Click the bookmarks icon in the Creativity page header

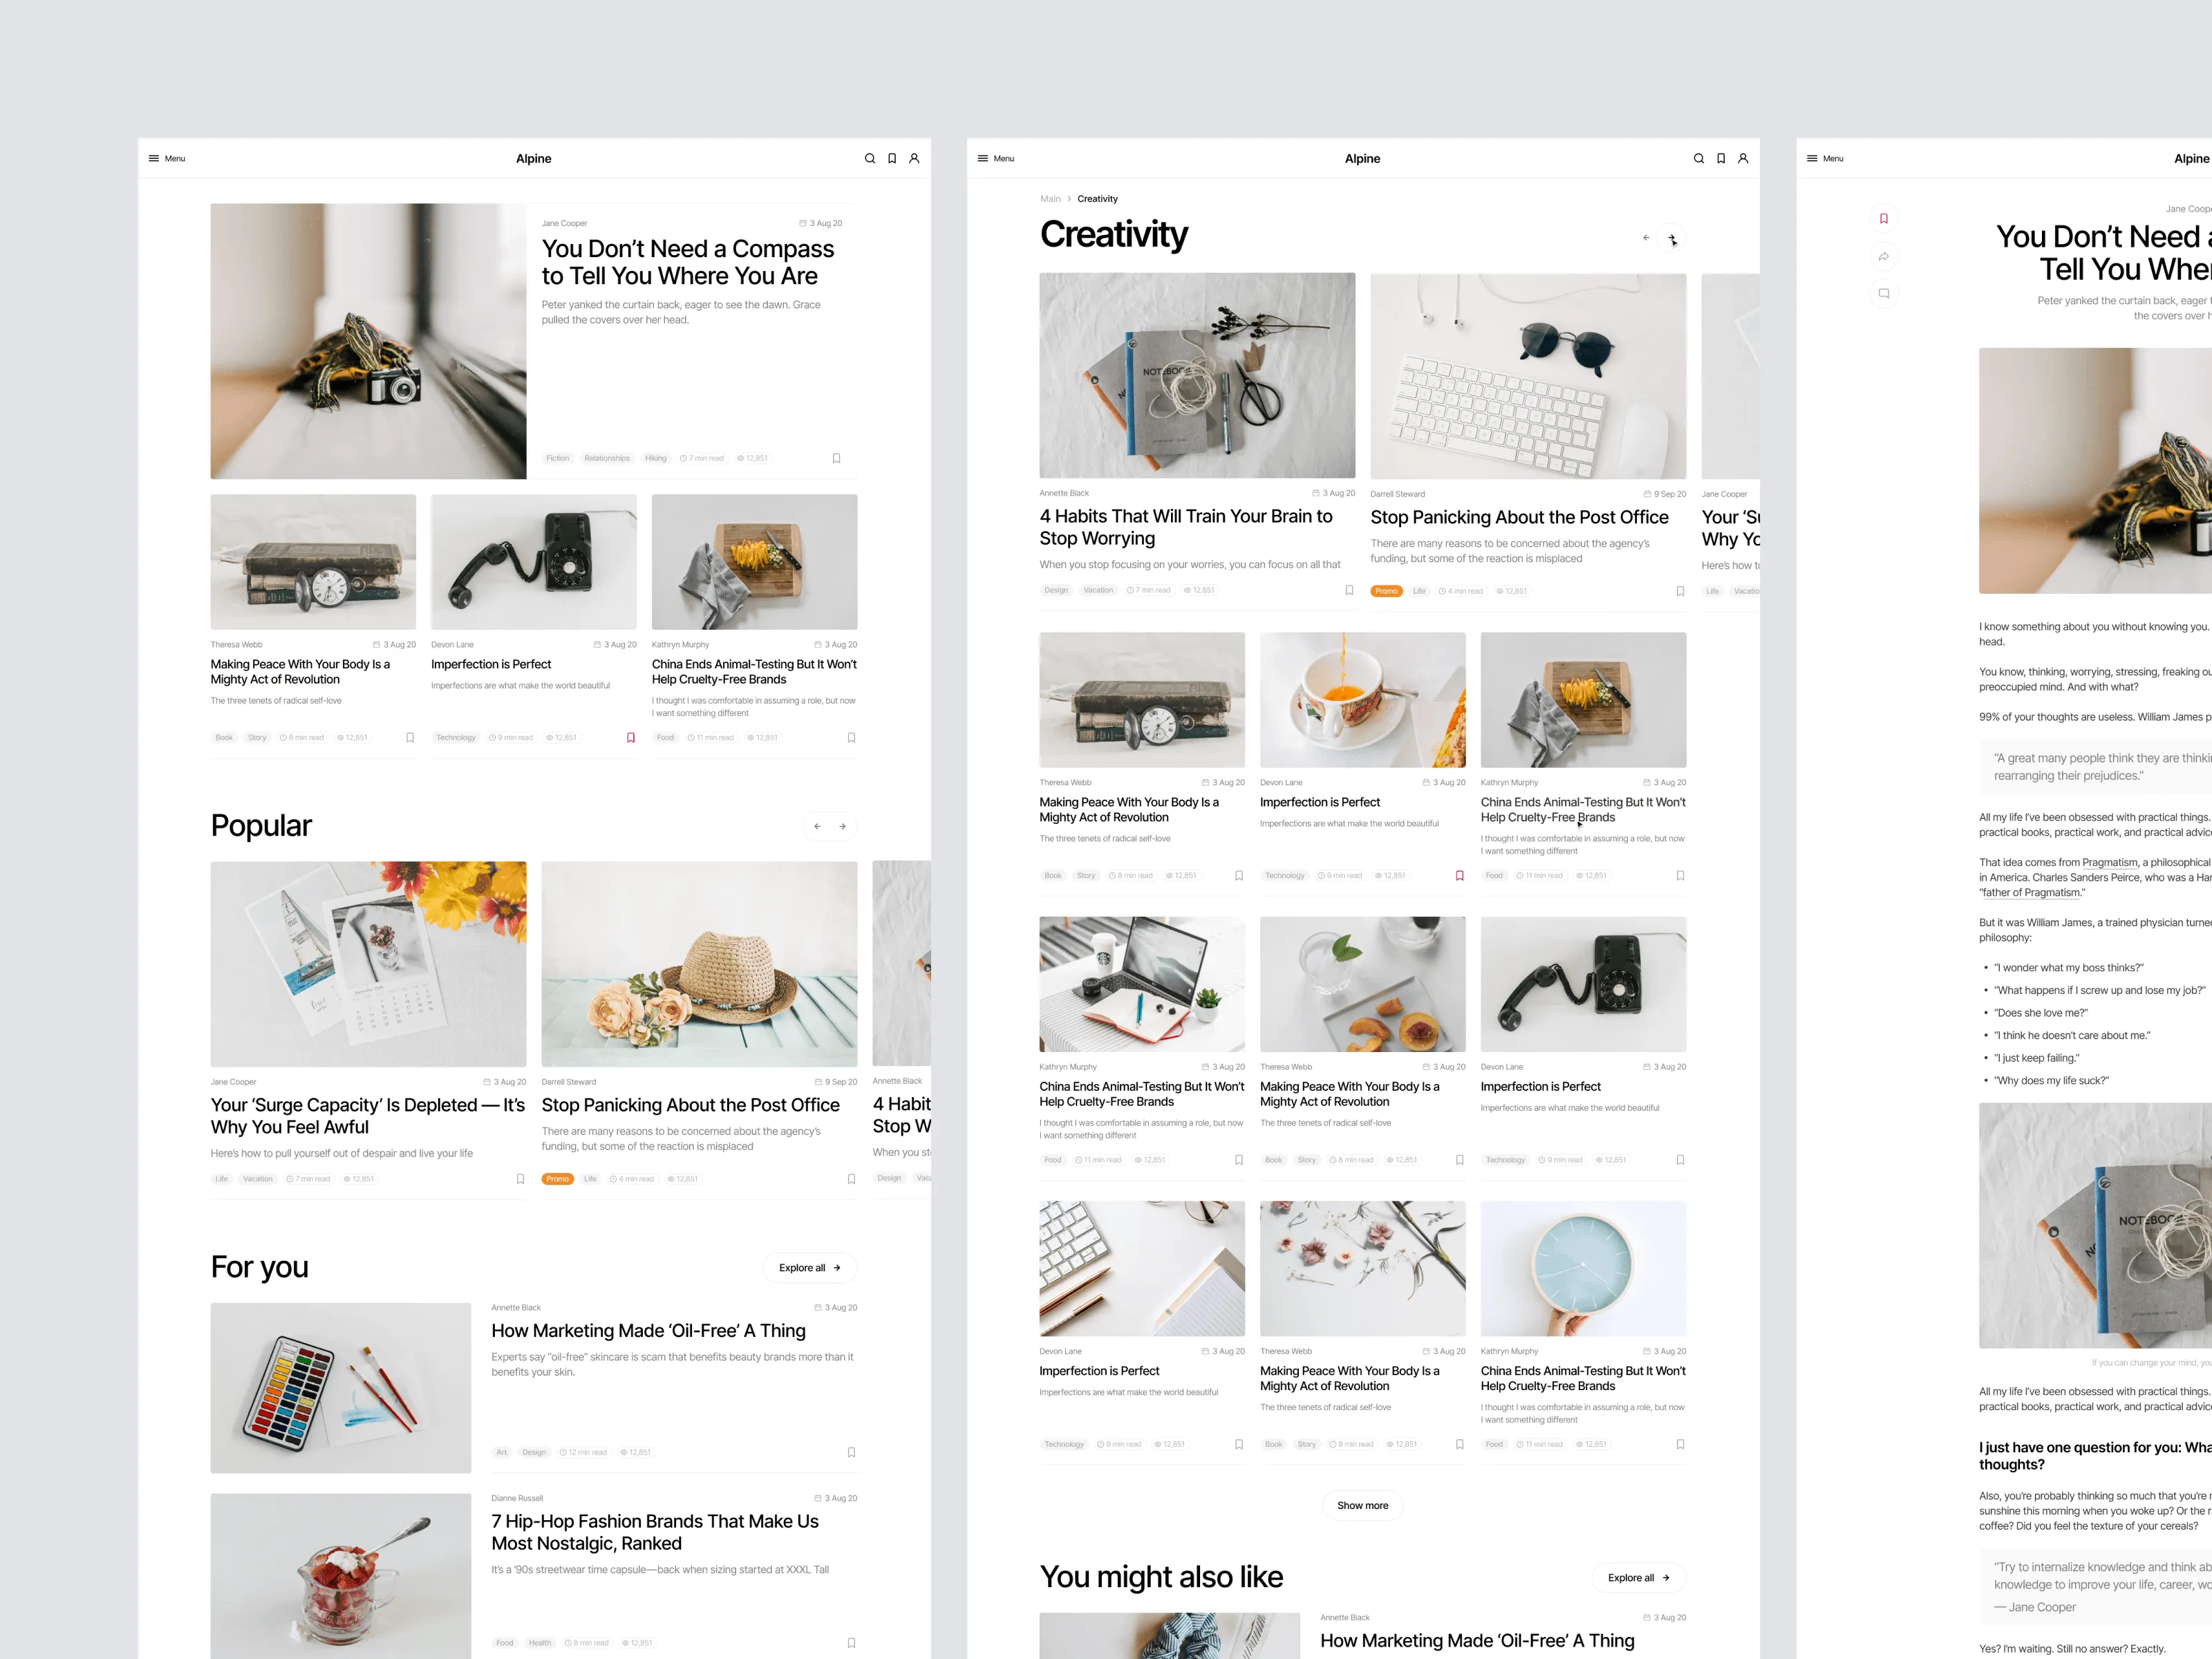(1721, 158)
